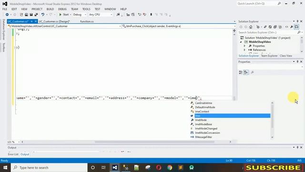Viewport: 305px width, 172px height.
Task: Toggle Categorized view in Properties panel
Action: [x=241, y=72]
